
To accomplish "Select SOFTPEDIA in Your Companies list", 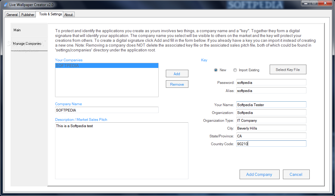I will pos(107,66).
